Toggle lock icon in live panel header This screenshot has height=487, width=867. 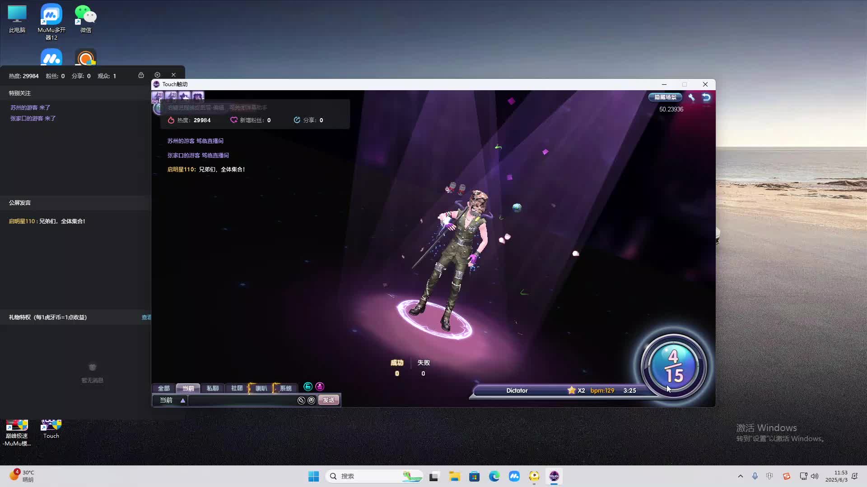(141, 75)
